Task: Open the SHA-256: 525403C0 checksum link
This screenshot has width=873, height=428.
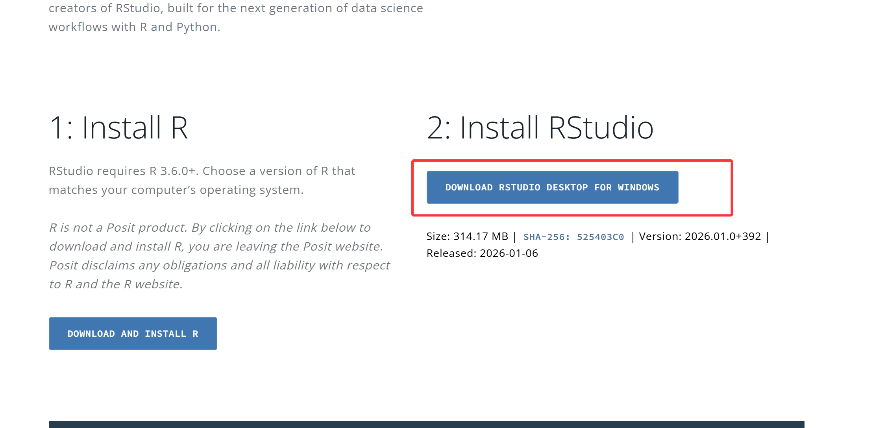Action: pos(573,237)
